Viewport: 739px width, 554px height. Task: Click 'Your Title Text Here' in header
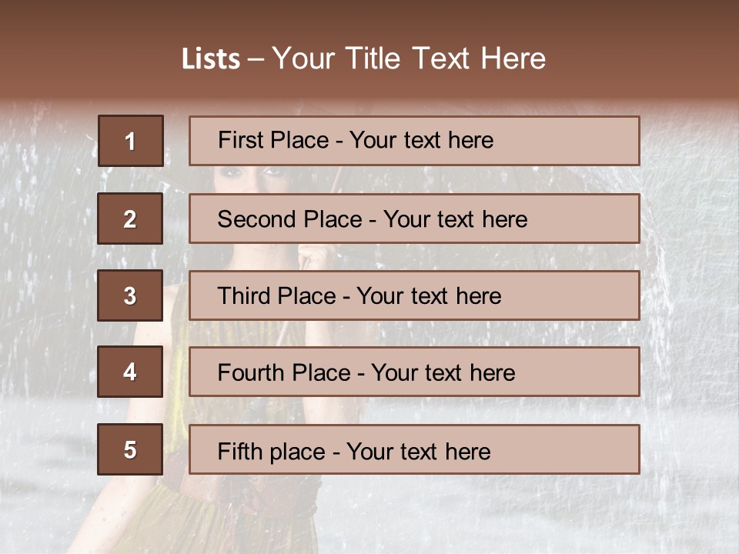click(x=409, y=58)
